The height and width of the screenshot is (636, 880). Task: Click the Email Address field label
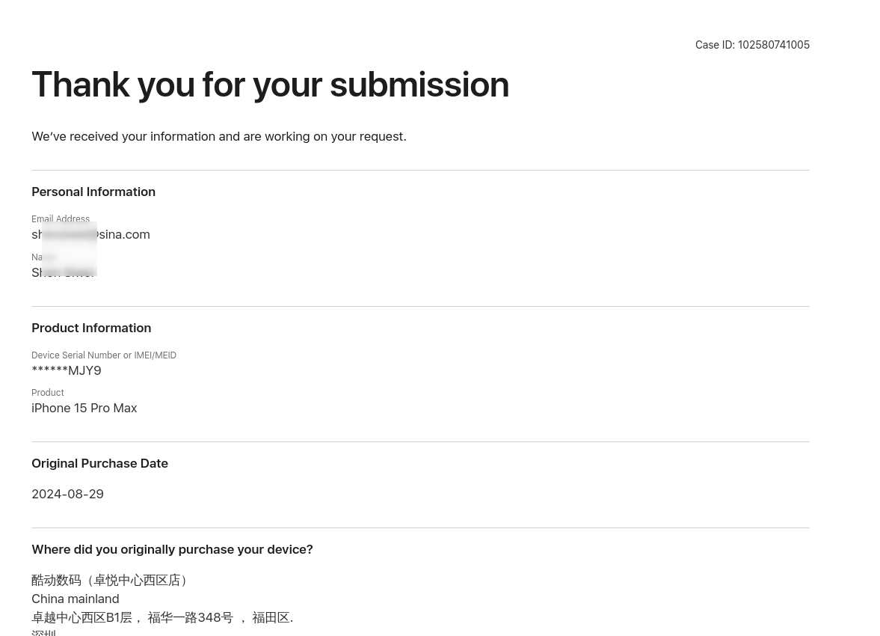coord(61,219)
